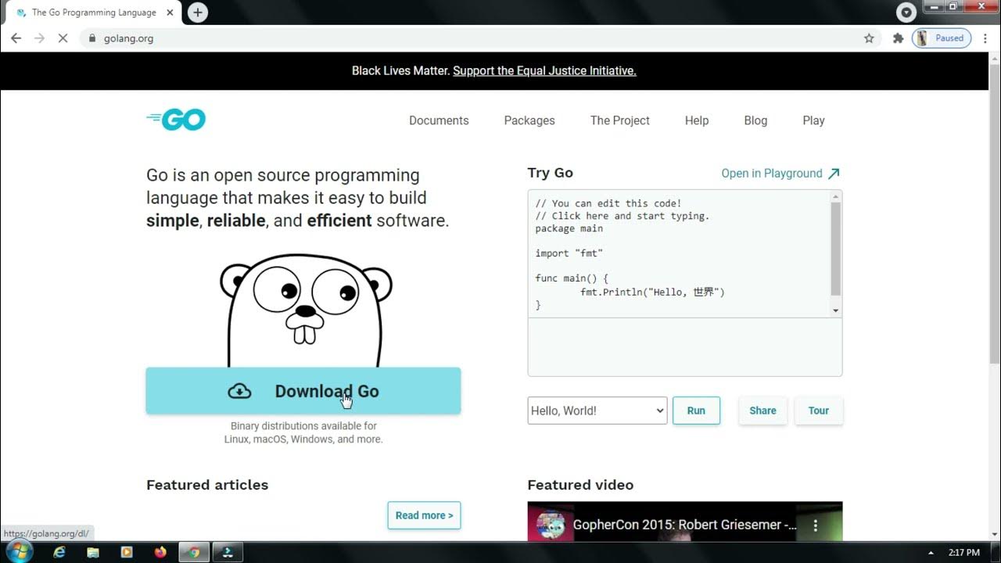Close The Go Programming Language tab

pos(170,13)
